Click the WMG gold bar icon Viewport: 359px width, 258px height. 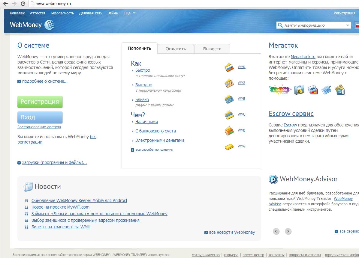229,147
